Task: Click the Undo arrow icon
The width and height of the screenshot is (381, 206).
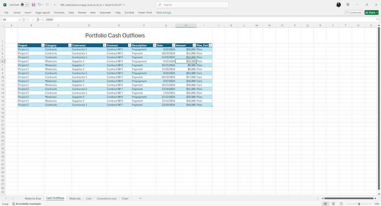Action: [x=39, y=5]
